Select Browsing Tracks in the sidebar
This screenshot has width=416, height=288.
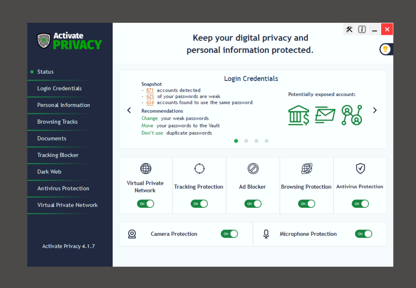(x=57, y=122)
